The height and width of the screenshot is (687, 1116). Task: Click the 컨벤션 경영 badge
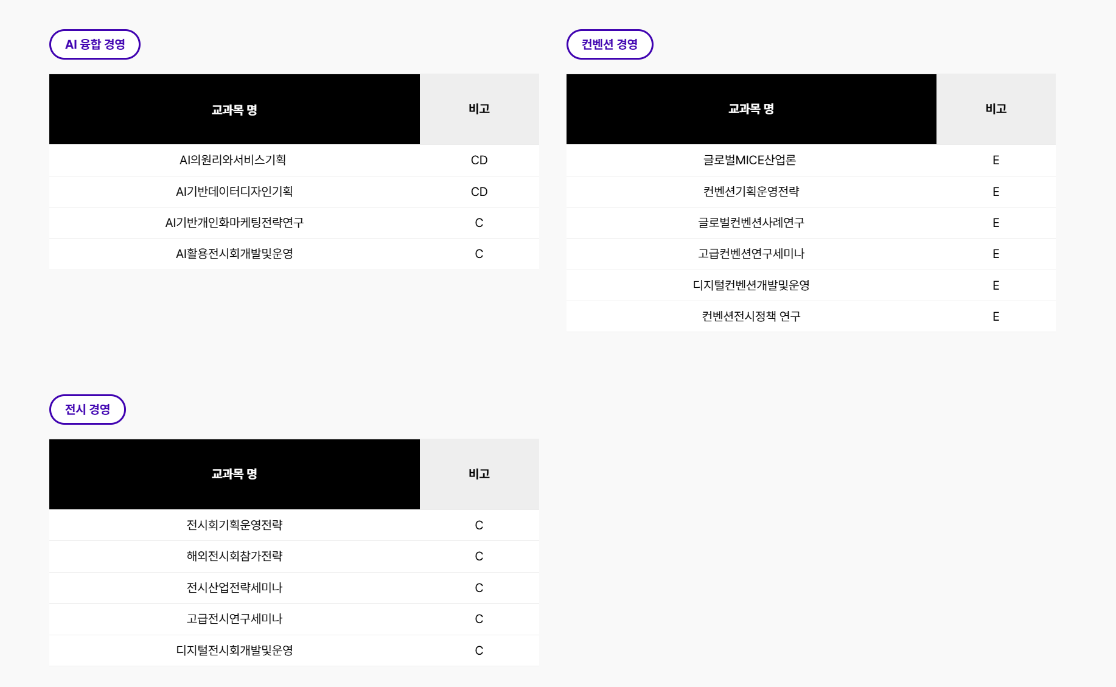click(610, 44)
